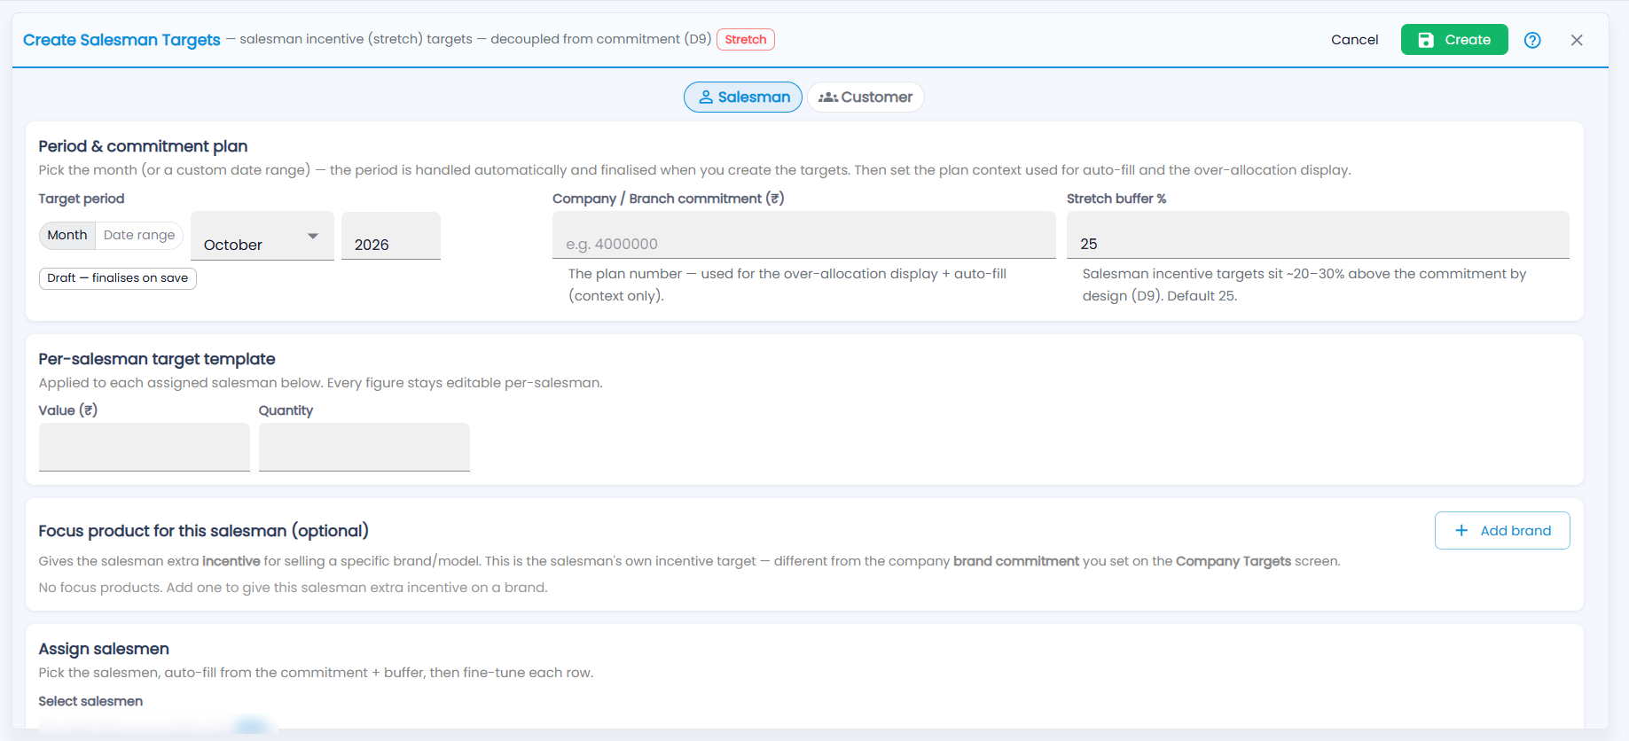This screenshot has height=741, width=1629.
Task: Click the Create Salesman Targets title
Action: [x=121, y=40]
